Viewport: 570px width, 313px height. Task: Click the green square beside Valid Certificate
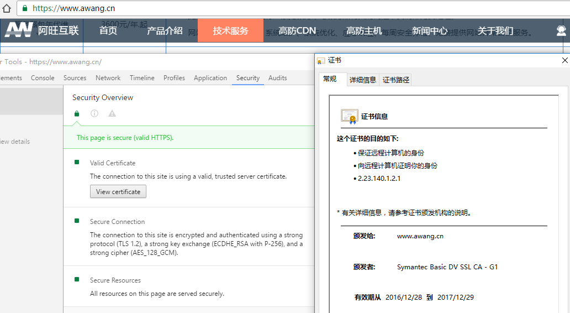tap(77, 163)
